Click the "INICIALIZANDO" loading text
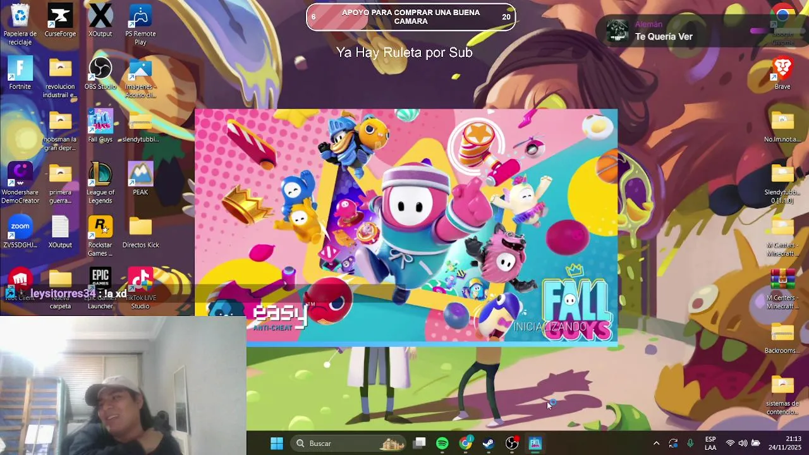 pos(550,327)
